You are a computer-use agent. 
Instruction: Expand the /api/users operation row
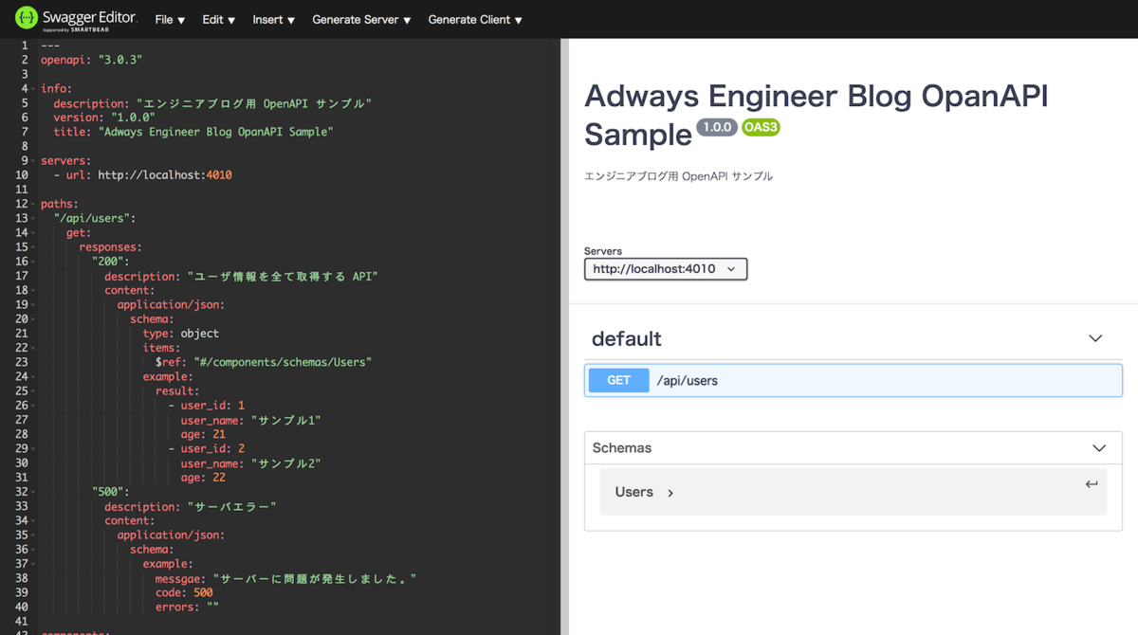(x=853, y=380)
